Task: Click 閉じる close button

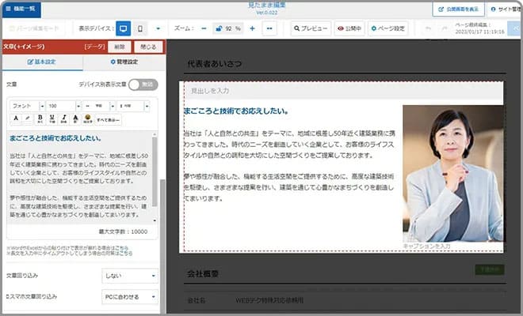Action: [148, 47]
